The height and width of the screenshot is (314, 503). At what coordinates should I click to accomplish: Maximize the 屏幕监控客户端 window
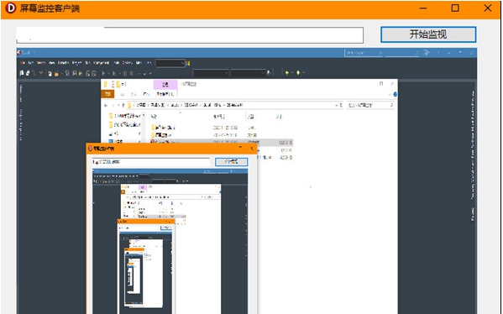[455, 8]
